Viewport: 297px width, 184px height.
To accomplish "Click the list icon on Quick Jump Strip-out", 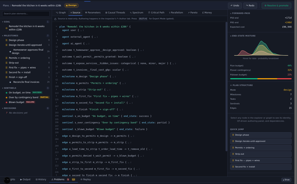I will point(233,154).
